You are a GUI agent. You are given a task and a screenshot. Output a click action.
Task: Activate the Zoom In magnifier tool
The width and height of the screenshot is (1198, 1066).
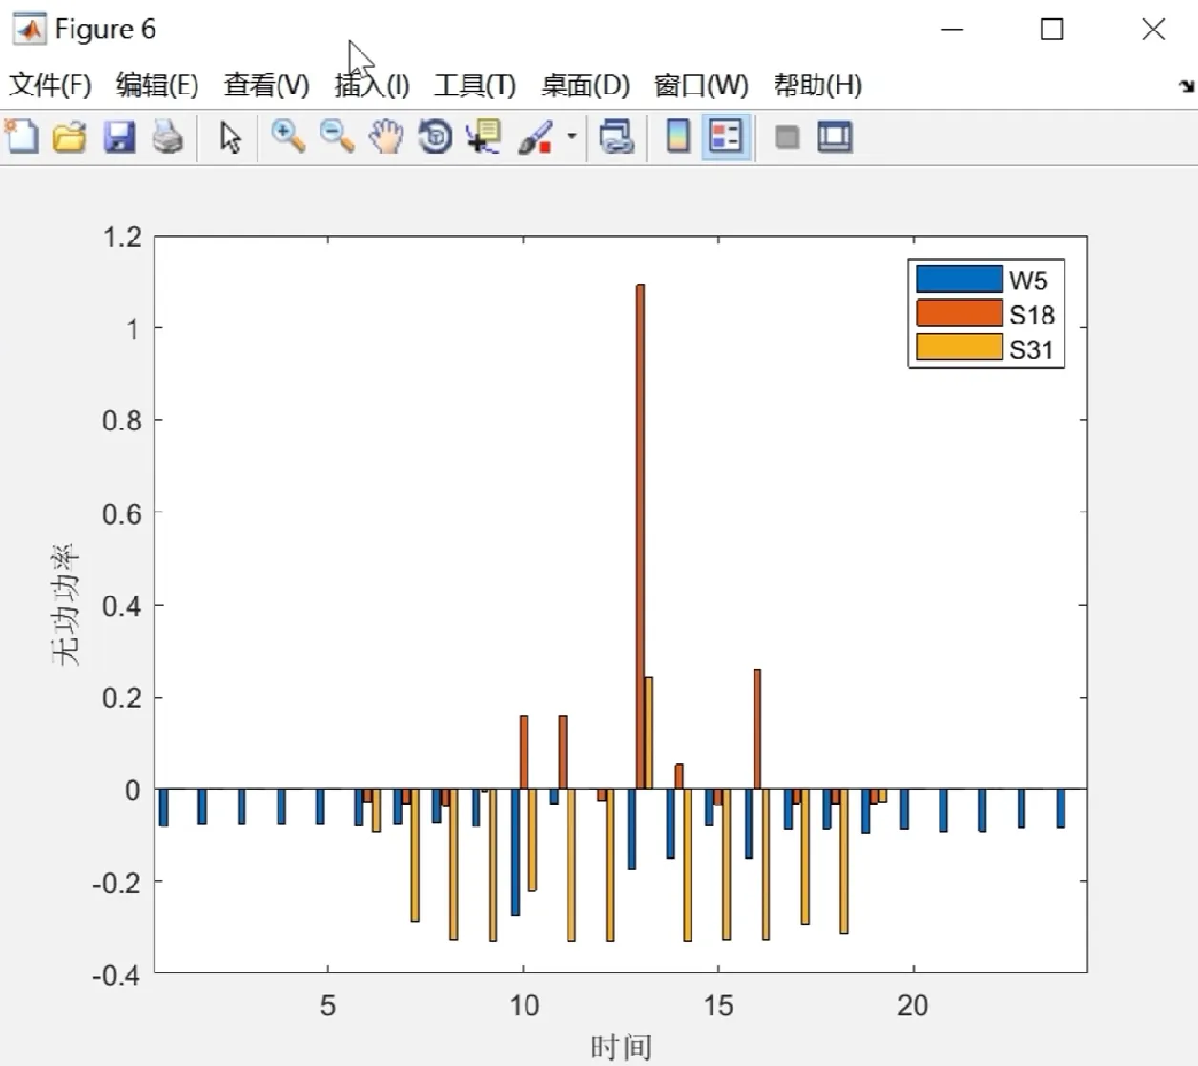(x=287, y=136)
